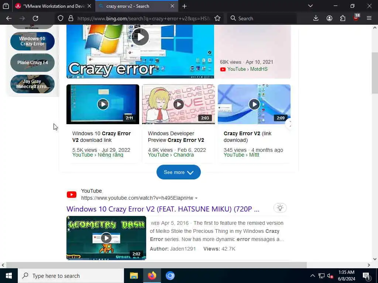The width and height of the screenshot is (378, 283).
Task: Click the YouTube › Niềng răng source text
Action: (x=97, y=155)
